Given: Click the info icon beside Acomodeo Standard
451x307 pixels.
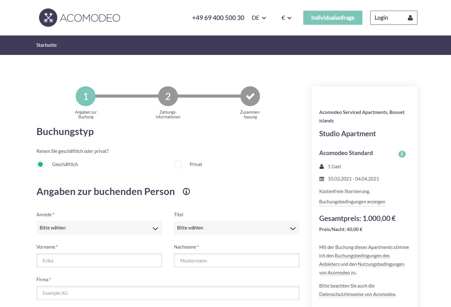Looking at the screenshot, I should coord(402,154).
